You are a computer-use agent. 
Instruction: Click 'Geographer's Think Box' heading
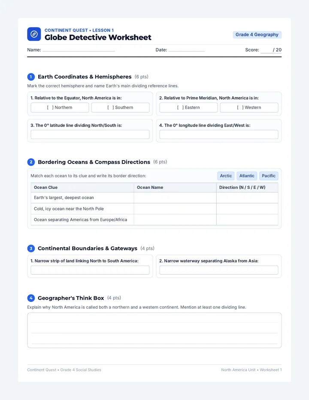coord(71,298)
